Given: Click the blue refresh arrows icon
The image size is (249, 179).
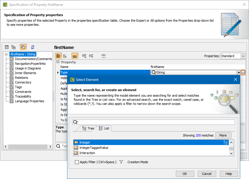Looking at the screenshot, I should click(33, 47).
